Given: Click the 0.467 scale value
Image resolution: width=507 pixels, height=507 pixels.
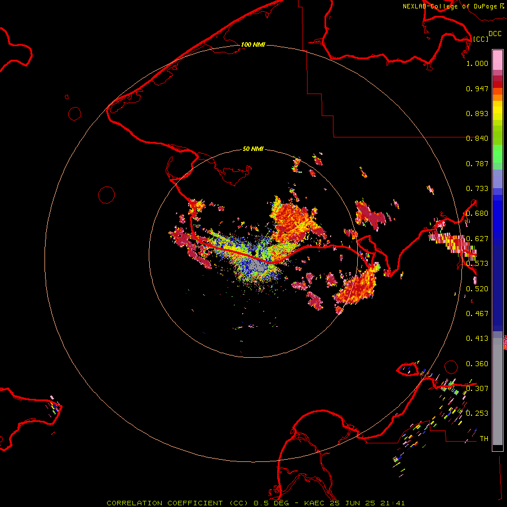Looking at the screenshot, I should pos(477,314).
